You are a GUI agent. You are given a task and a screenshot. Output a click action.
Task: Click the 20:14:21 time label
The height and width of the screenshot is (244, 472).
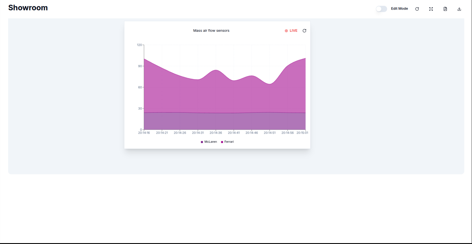click(x=162, y=133)
